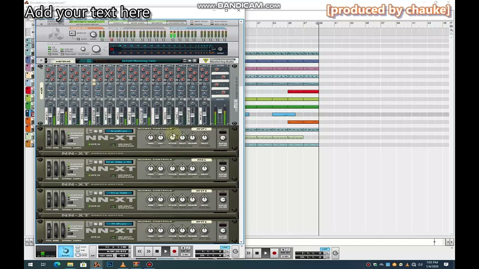The height and width of the screenshot is (269, 479).
Task: Click the GrandPiano NN-XT save patch icon
Action: [101, 131]
